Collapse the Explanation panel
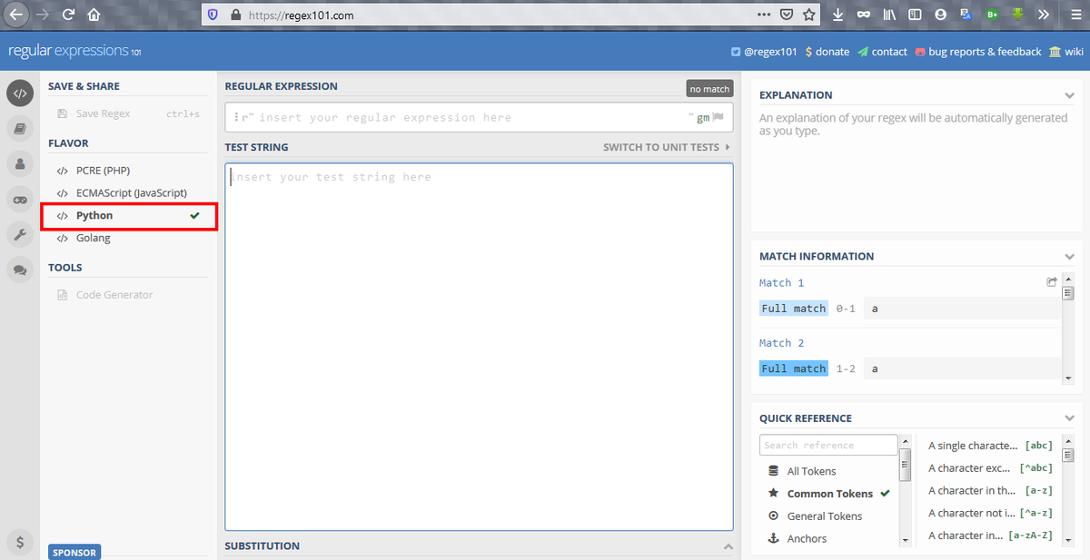The image size is (1090, 560). point(1069,95)
